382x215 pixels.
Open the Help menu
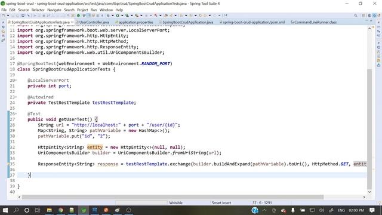pos(119,10)
